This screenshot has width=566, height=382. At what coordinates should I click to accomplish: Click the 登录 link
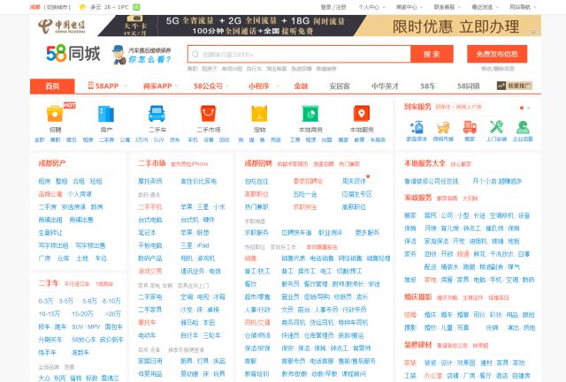pos(325,7)
